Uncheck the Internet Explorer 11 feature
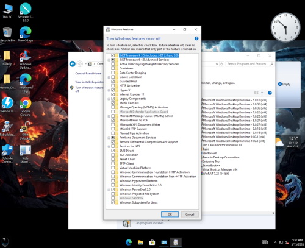 113,94
